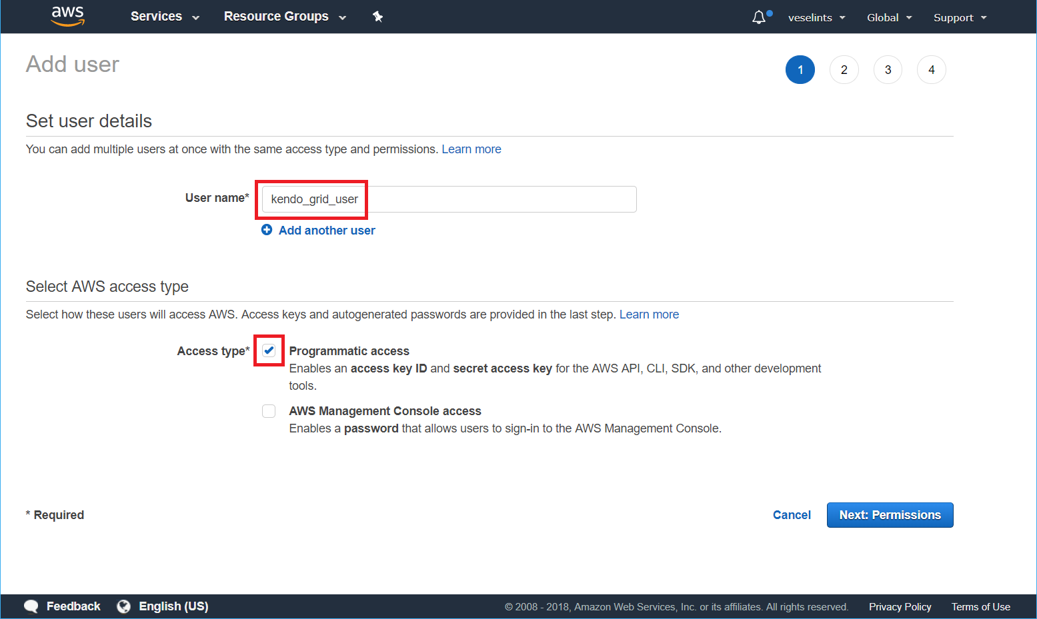This screenshot has height=619, width=1037.
Task: Open the Privacy Policy page
Action: pos(900,606)
